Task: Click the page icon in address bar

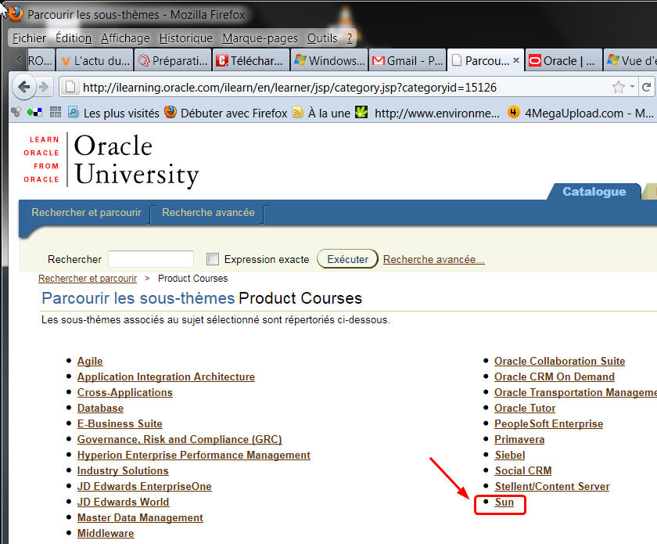Action: pos(70,87)
